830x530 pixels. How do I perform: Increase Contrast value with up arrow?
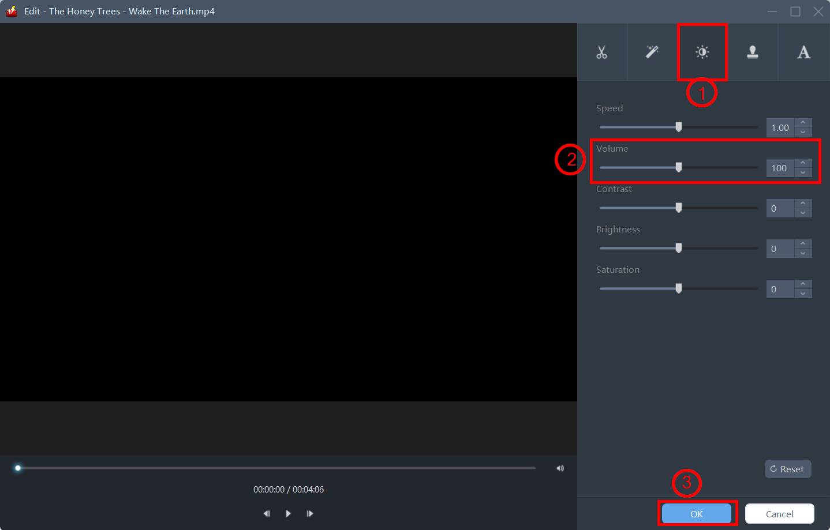pos(803,204)
